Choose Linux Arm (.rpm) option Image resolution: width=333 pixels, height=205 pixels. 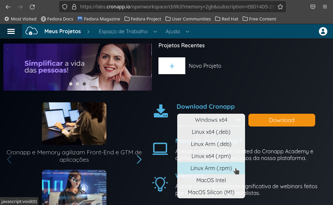tap(211, 168)
